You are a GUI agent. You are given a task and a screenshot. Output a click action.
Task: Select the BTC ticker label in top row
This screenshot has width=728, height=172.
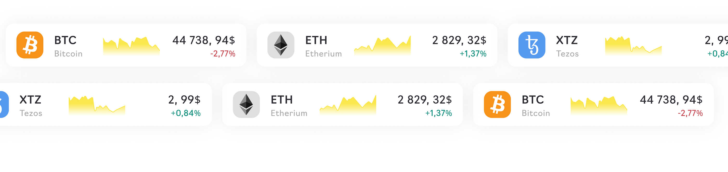tap(65, 40)
